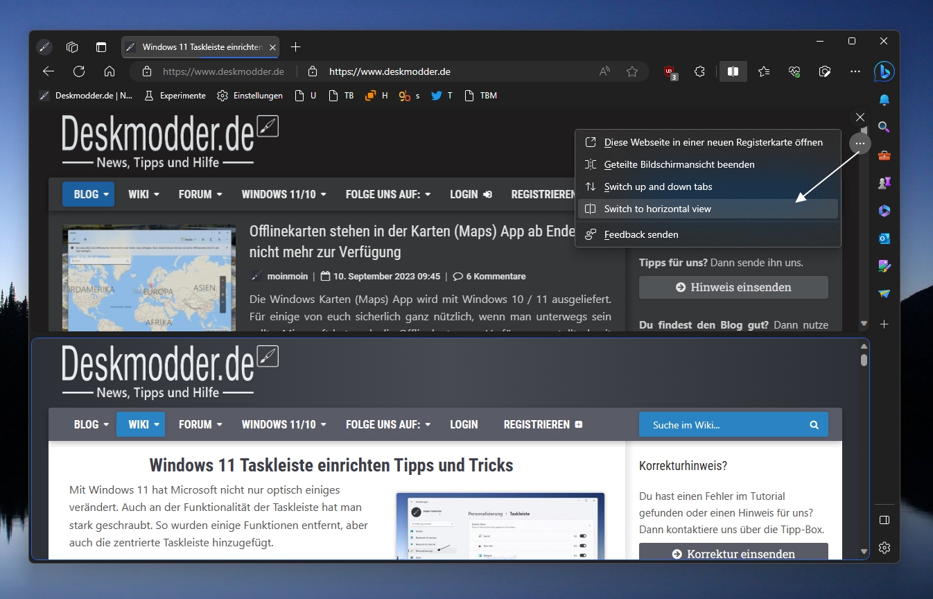933x599 pixels.
Task: Click Korrektur einsenden button
Action: point(733,553)
